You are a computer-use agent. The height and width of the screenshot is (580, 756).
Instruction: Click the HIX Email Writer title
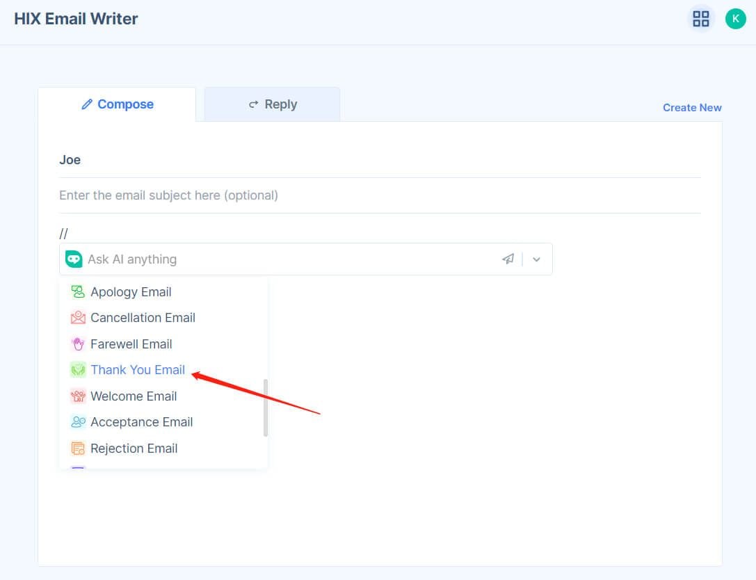click(76, 19)
